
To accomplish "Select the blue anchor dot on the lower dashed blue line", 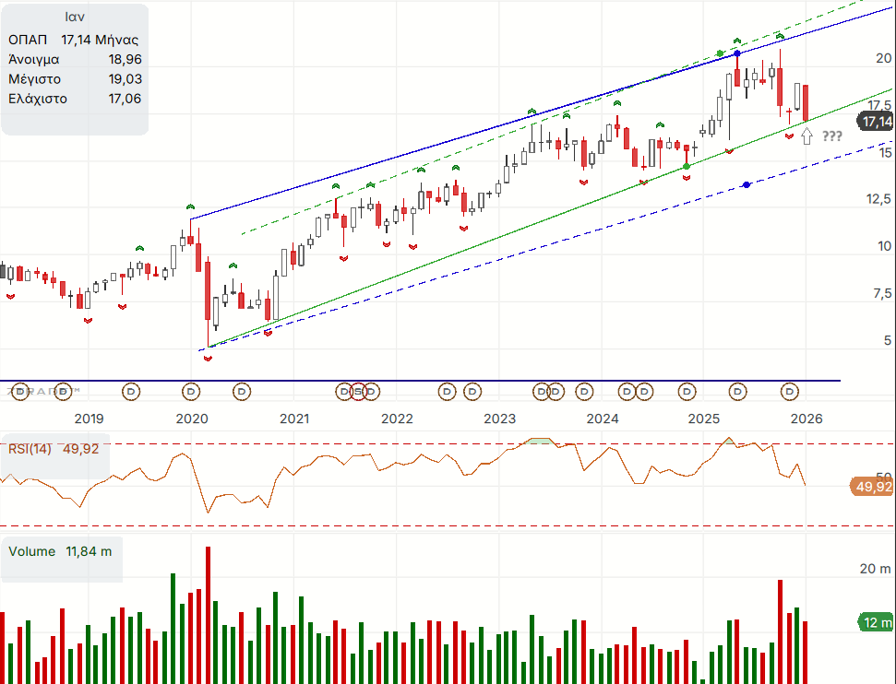I will click(747, 185).
